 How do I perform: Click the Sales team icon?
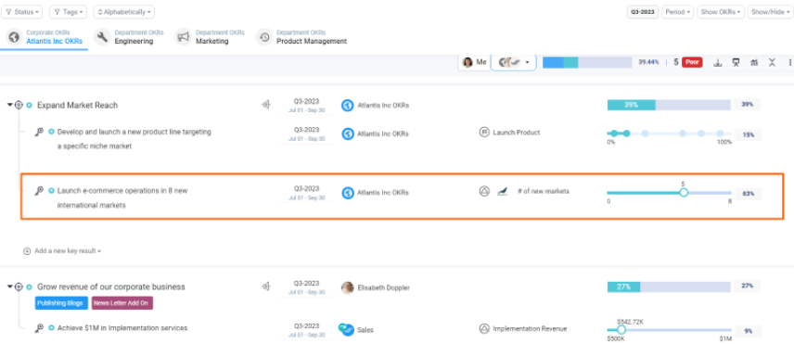click(345, 329)
